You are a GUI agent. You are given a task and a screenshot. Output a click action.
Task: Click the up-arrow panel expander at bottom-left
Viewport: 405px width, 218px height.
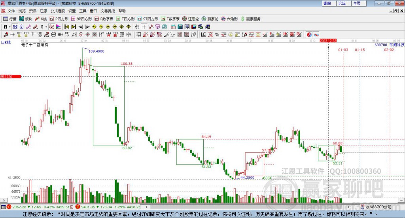coord(4,200)
